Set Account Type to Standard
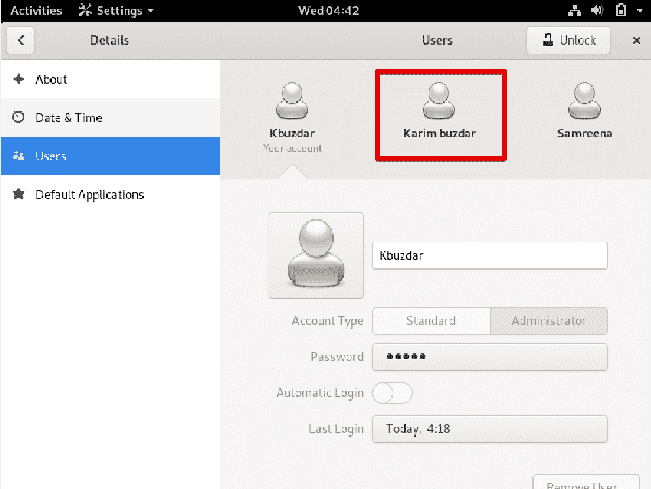Screen dimensions: 651x489 pos(431,321)
